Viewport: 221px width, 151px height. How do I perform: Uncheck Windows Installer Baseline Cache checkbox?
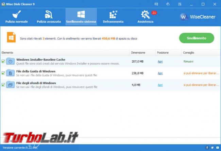click(x=3, y=61)
